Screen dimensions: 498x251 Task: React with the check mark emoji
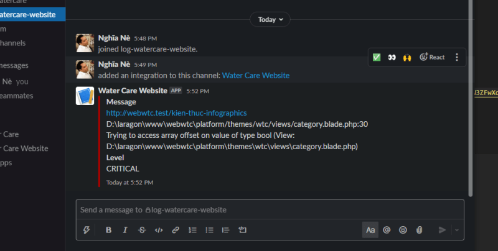coord(377,57)
